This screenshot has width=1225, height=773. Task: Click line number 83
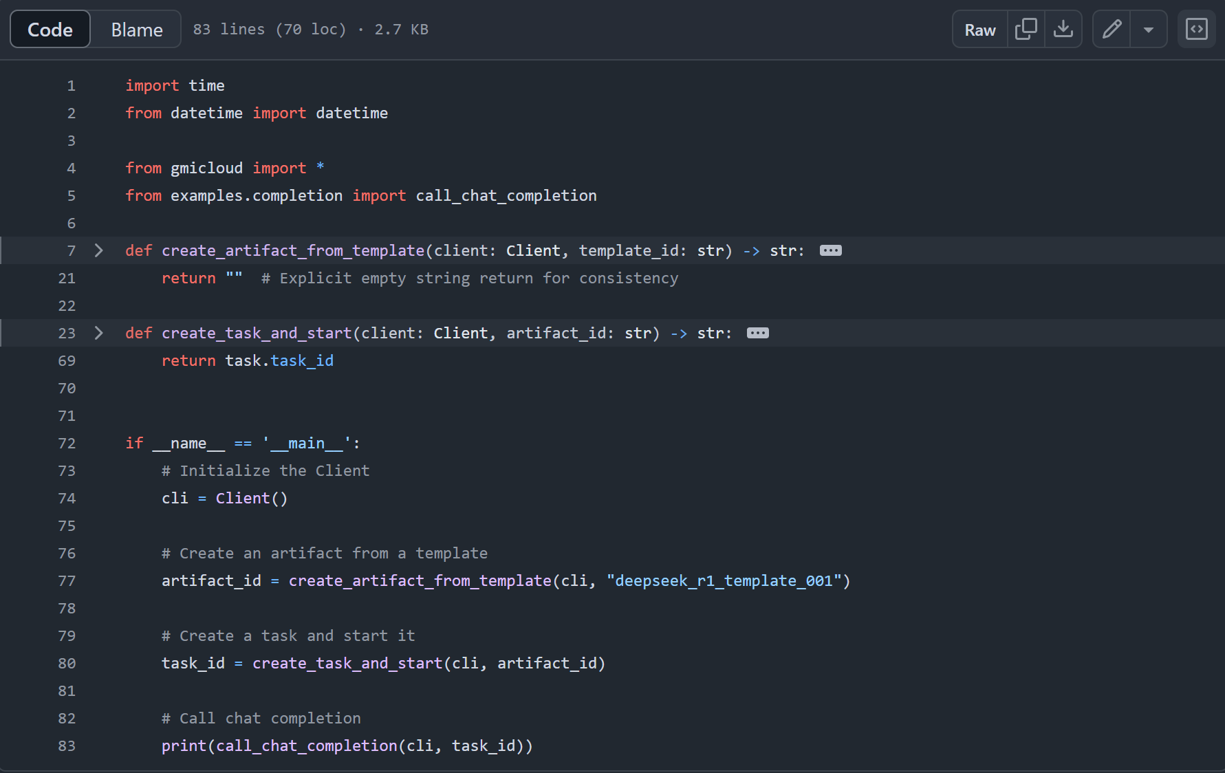[67, 746]
